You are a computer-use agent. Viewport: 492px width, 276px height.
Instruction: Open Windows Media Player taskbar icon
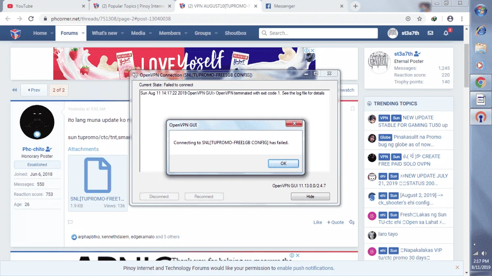pyautogui.click(x=481, y=65)
